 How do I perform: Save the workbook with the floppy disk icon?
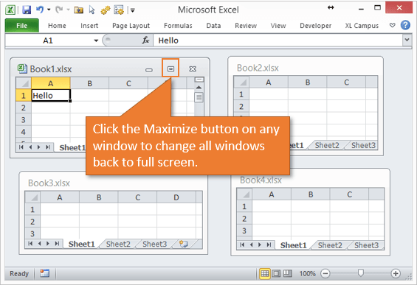click(x=27, y=10)
